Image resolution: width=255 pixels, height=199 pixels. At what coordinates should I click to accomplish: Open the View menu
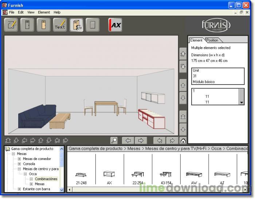(x=31, y=12)
